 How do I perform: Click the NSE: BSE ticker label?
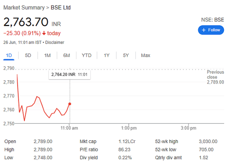pyautogui.click(x=213, y=20)
